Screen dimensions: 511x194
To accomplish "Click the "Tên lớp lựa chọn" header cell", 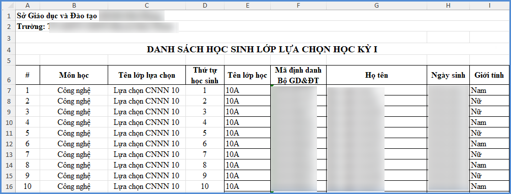I will 147,75.
